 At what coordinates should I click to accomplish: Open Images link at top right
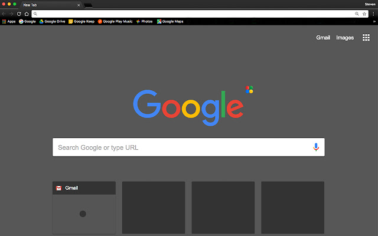pos(345,38)
